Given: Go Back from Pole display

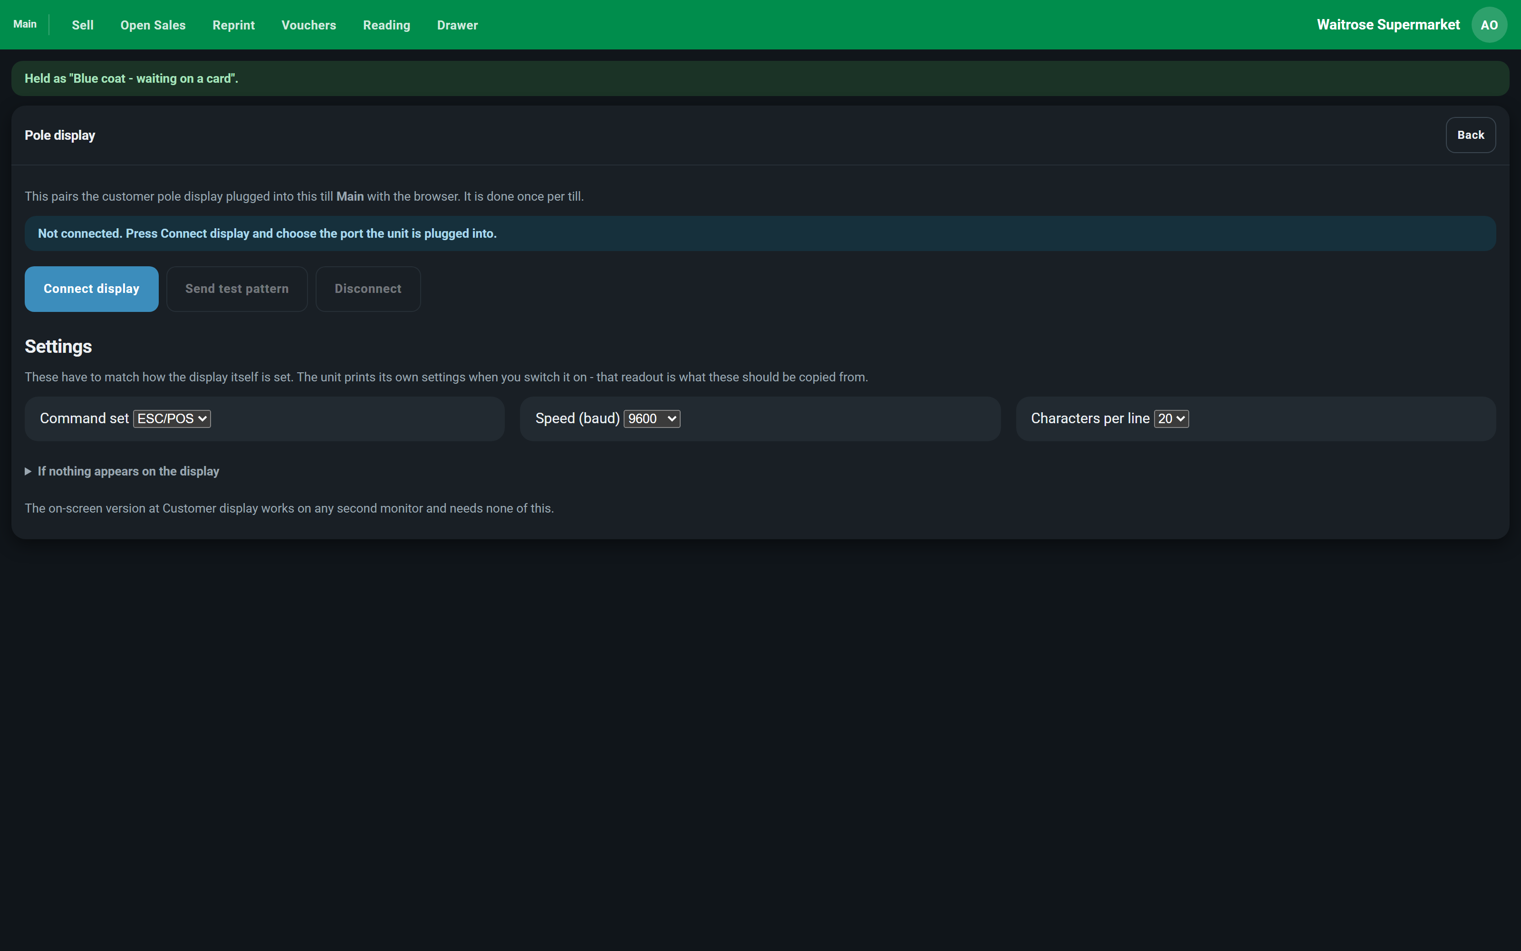Looking at the screenshot, I should click(1471, 135).
